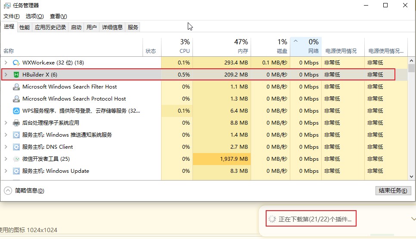This screenshot has width=416, height=239.
Task: Expand the 微信开发者工具 process tree
Action: click(6, 159)
